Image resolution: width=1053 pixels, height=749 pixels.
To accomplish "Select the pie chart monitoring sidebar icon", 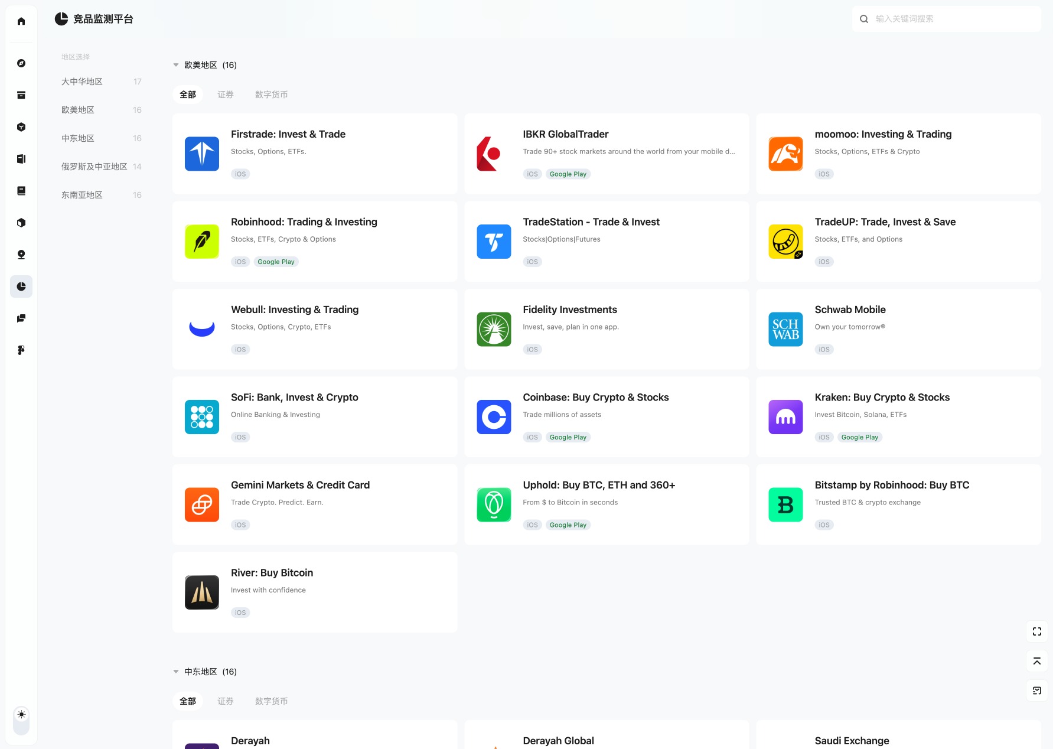I will point(21,286).
